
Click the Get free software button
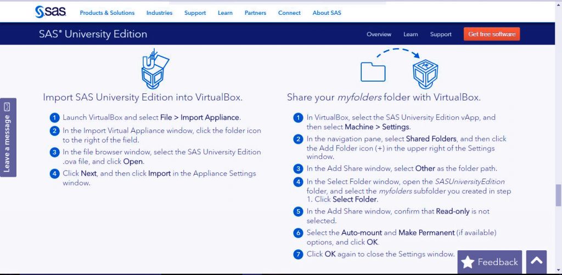click(492, 34)
